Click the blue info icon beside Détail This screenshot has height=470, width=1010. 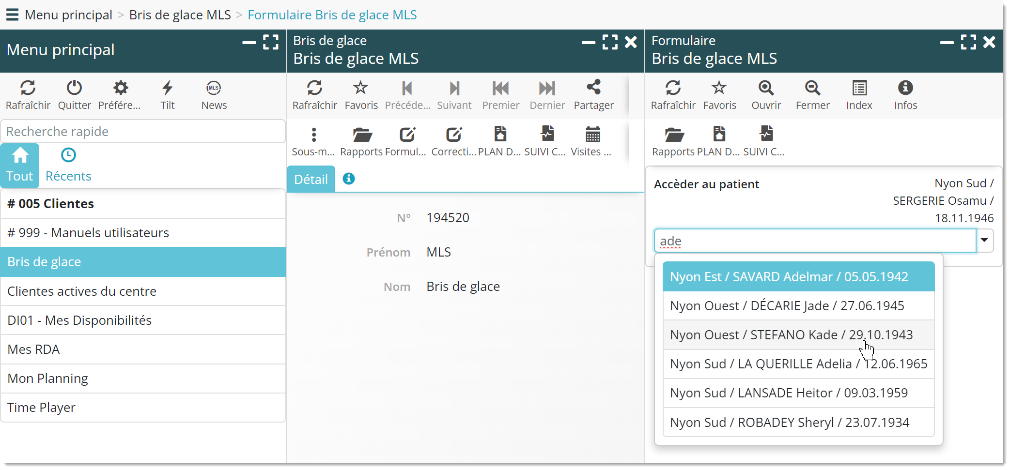pos(349,179)
